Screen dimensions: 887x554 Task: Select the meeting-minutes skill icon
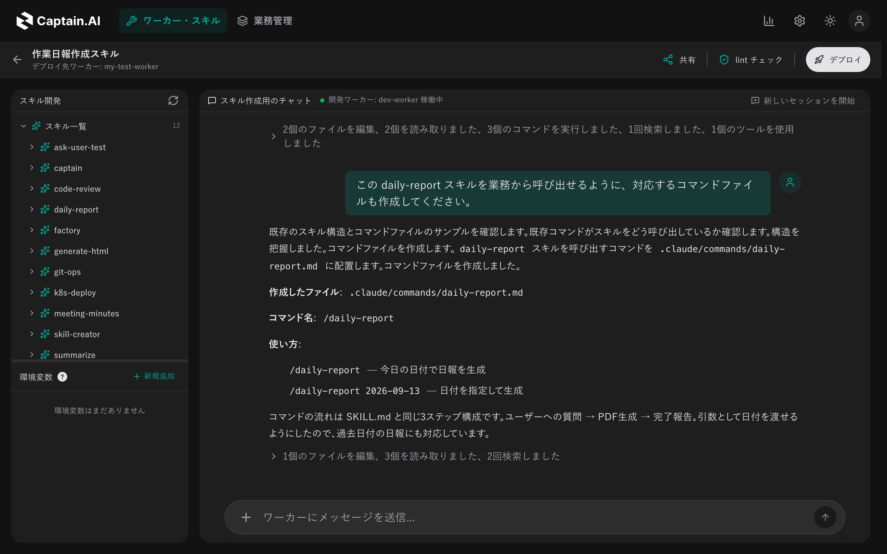[x=45, y=313]
